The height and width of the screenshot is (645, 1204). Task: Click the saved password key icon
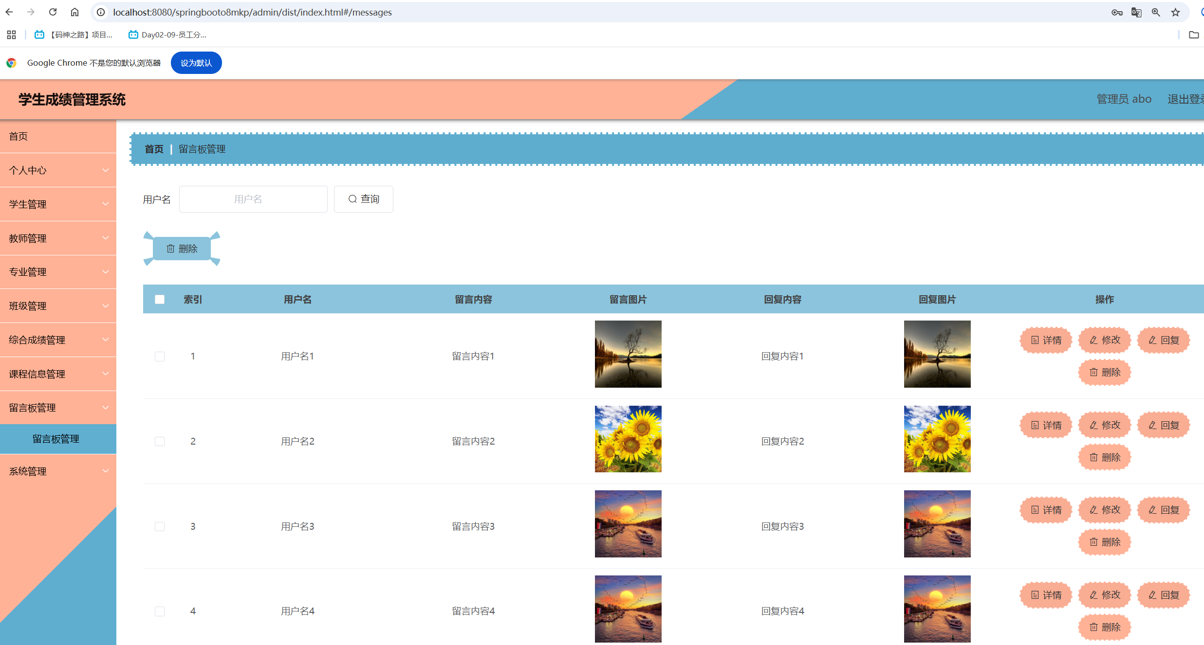(x=1117, y=12)
